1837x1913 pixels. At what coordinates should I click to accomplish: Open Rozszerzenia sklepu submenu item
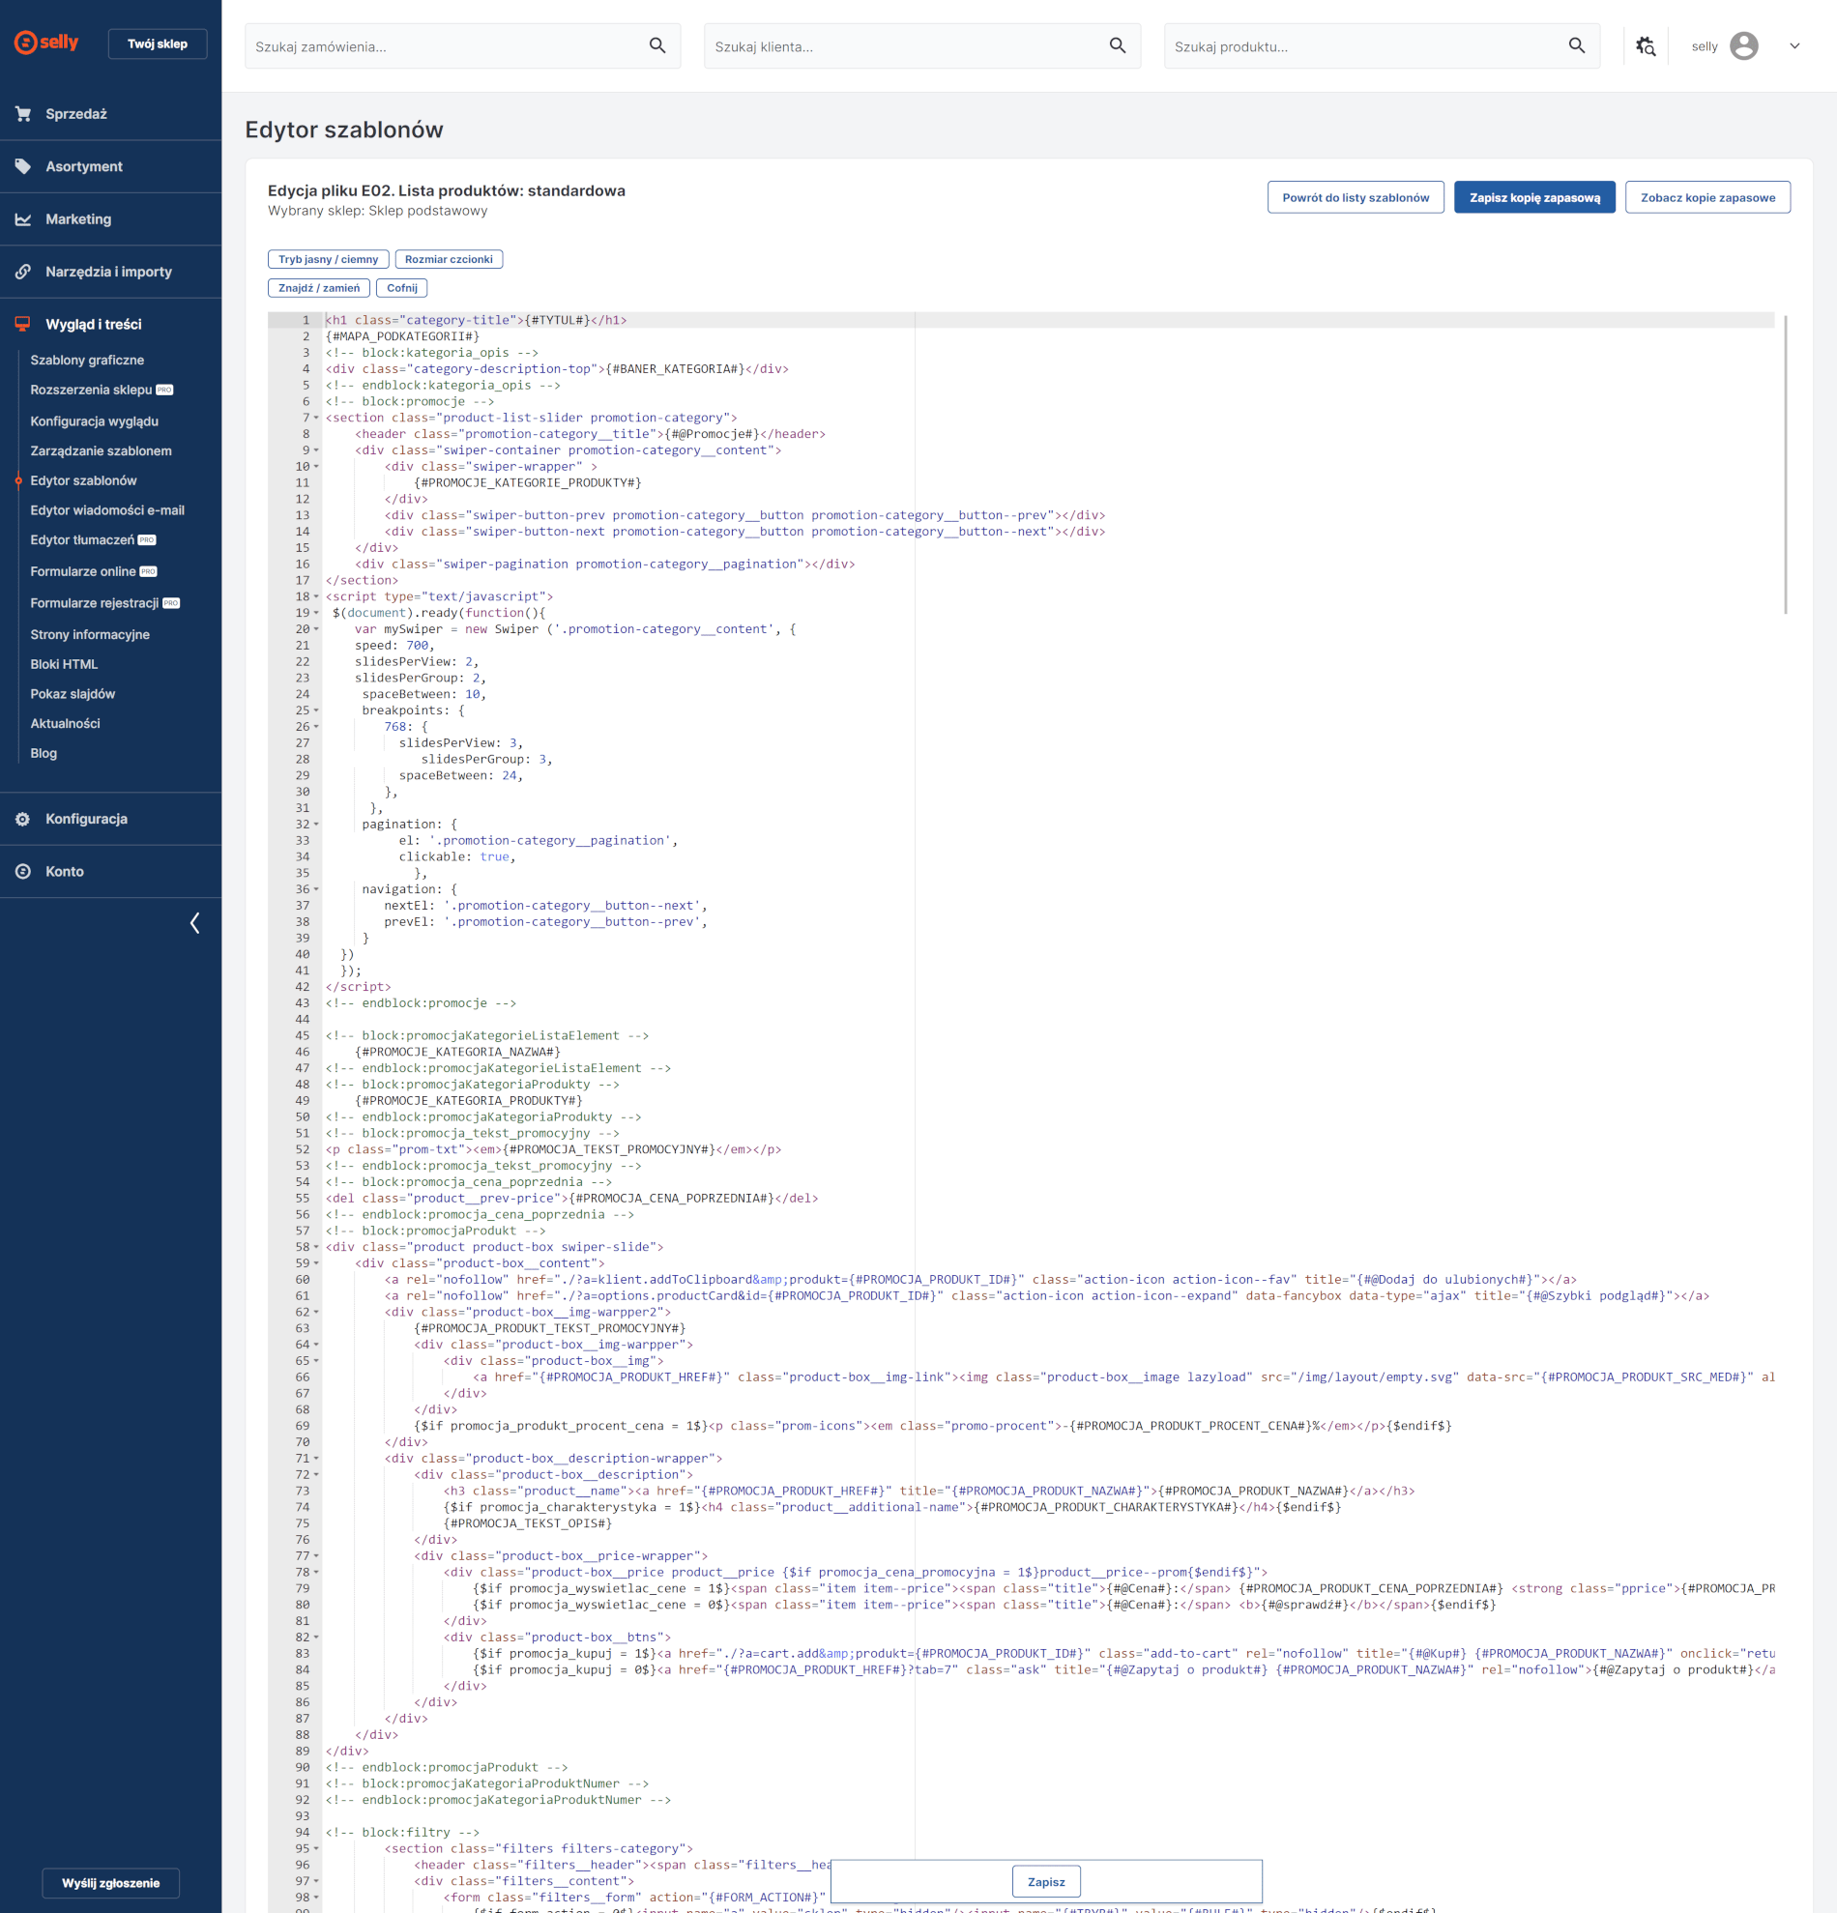coord(91,390)
